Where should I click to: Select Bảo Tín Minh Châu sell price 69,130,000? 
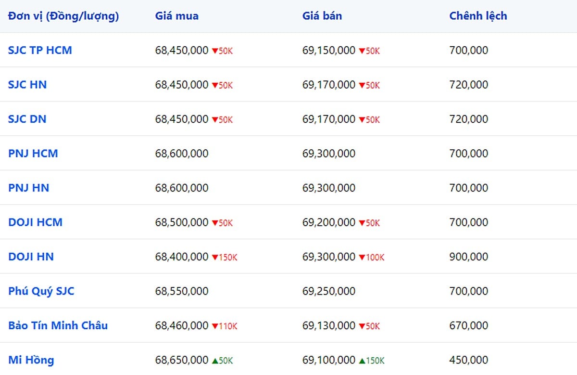(x=329, y=326)
